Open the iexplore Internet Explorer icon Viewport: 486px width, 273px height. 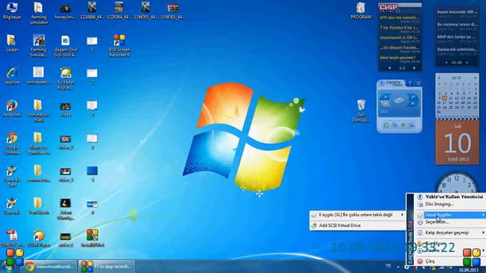tap(12, 76)
